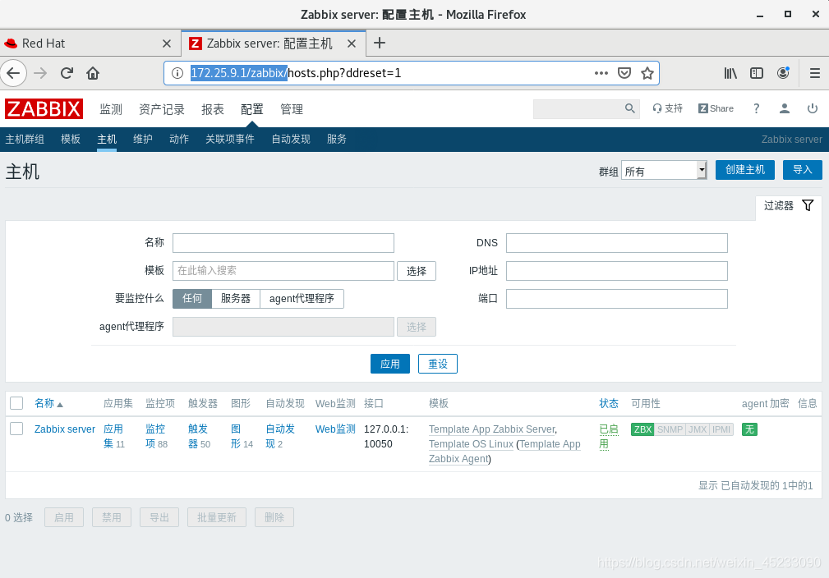The height and width of the screenshot is (578, 829).
Task: Click the ZABBIX logo
Action: point(44,109)
